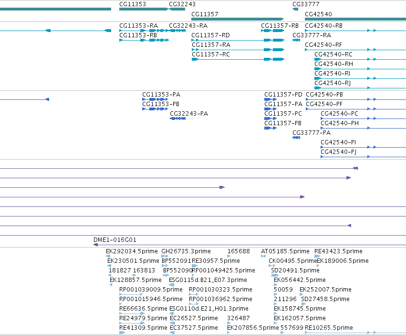Click protein label CG11353-PA
This screenshot has width=406, height=335.
(x=161, y=95)
